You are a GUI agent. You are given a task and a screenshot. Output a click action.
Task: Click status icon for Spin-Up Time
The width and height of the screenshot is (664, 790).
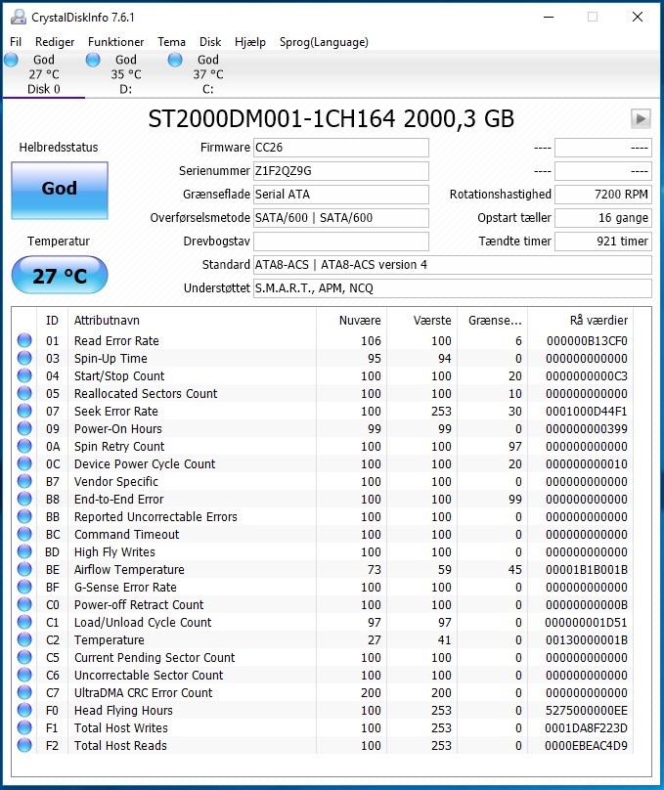(24, 358)
